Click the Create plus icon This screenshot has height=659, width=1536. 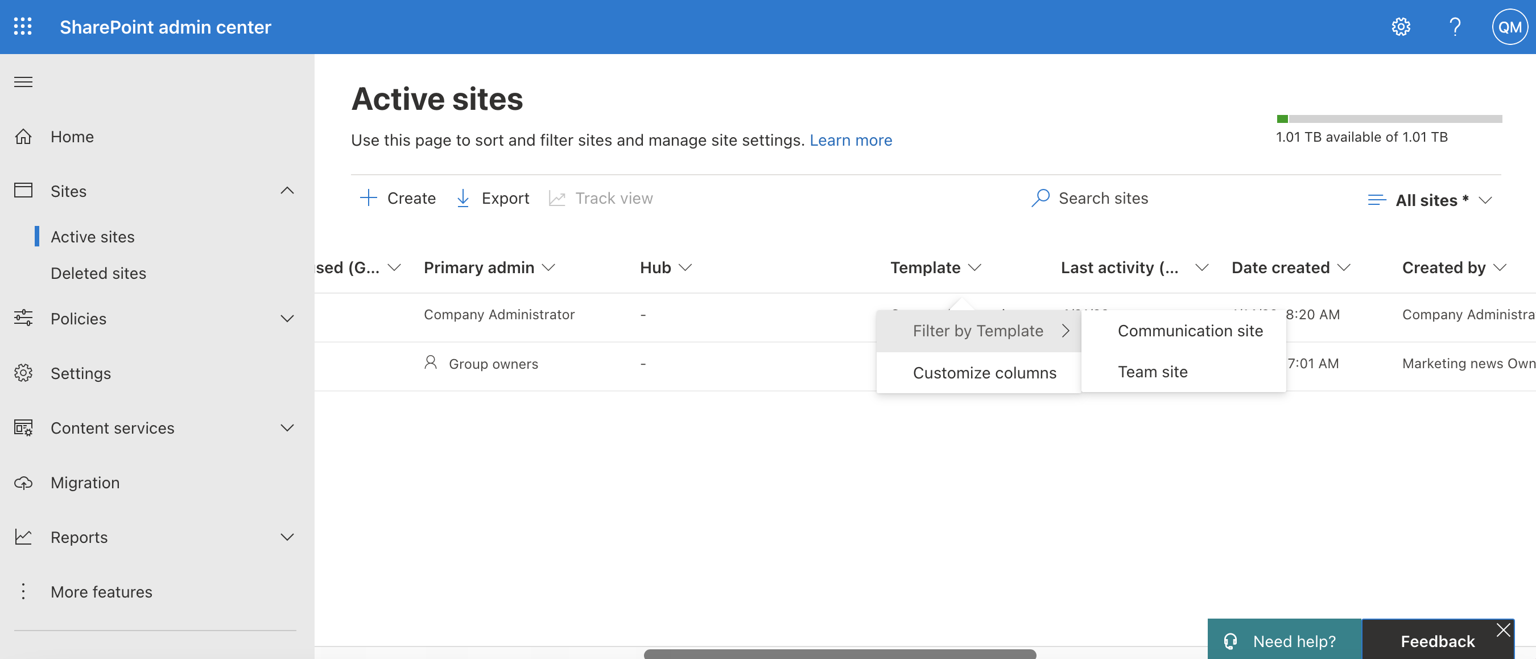(369, 198)
